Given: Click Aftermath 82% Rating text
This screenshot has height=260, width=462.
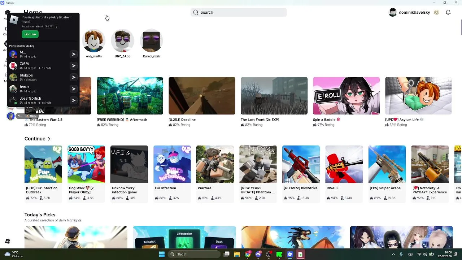Looking at the screenshot, I should [108, 125].
